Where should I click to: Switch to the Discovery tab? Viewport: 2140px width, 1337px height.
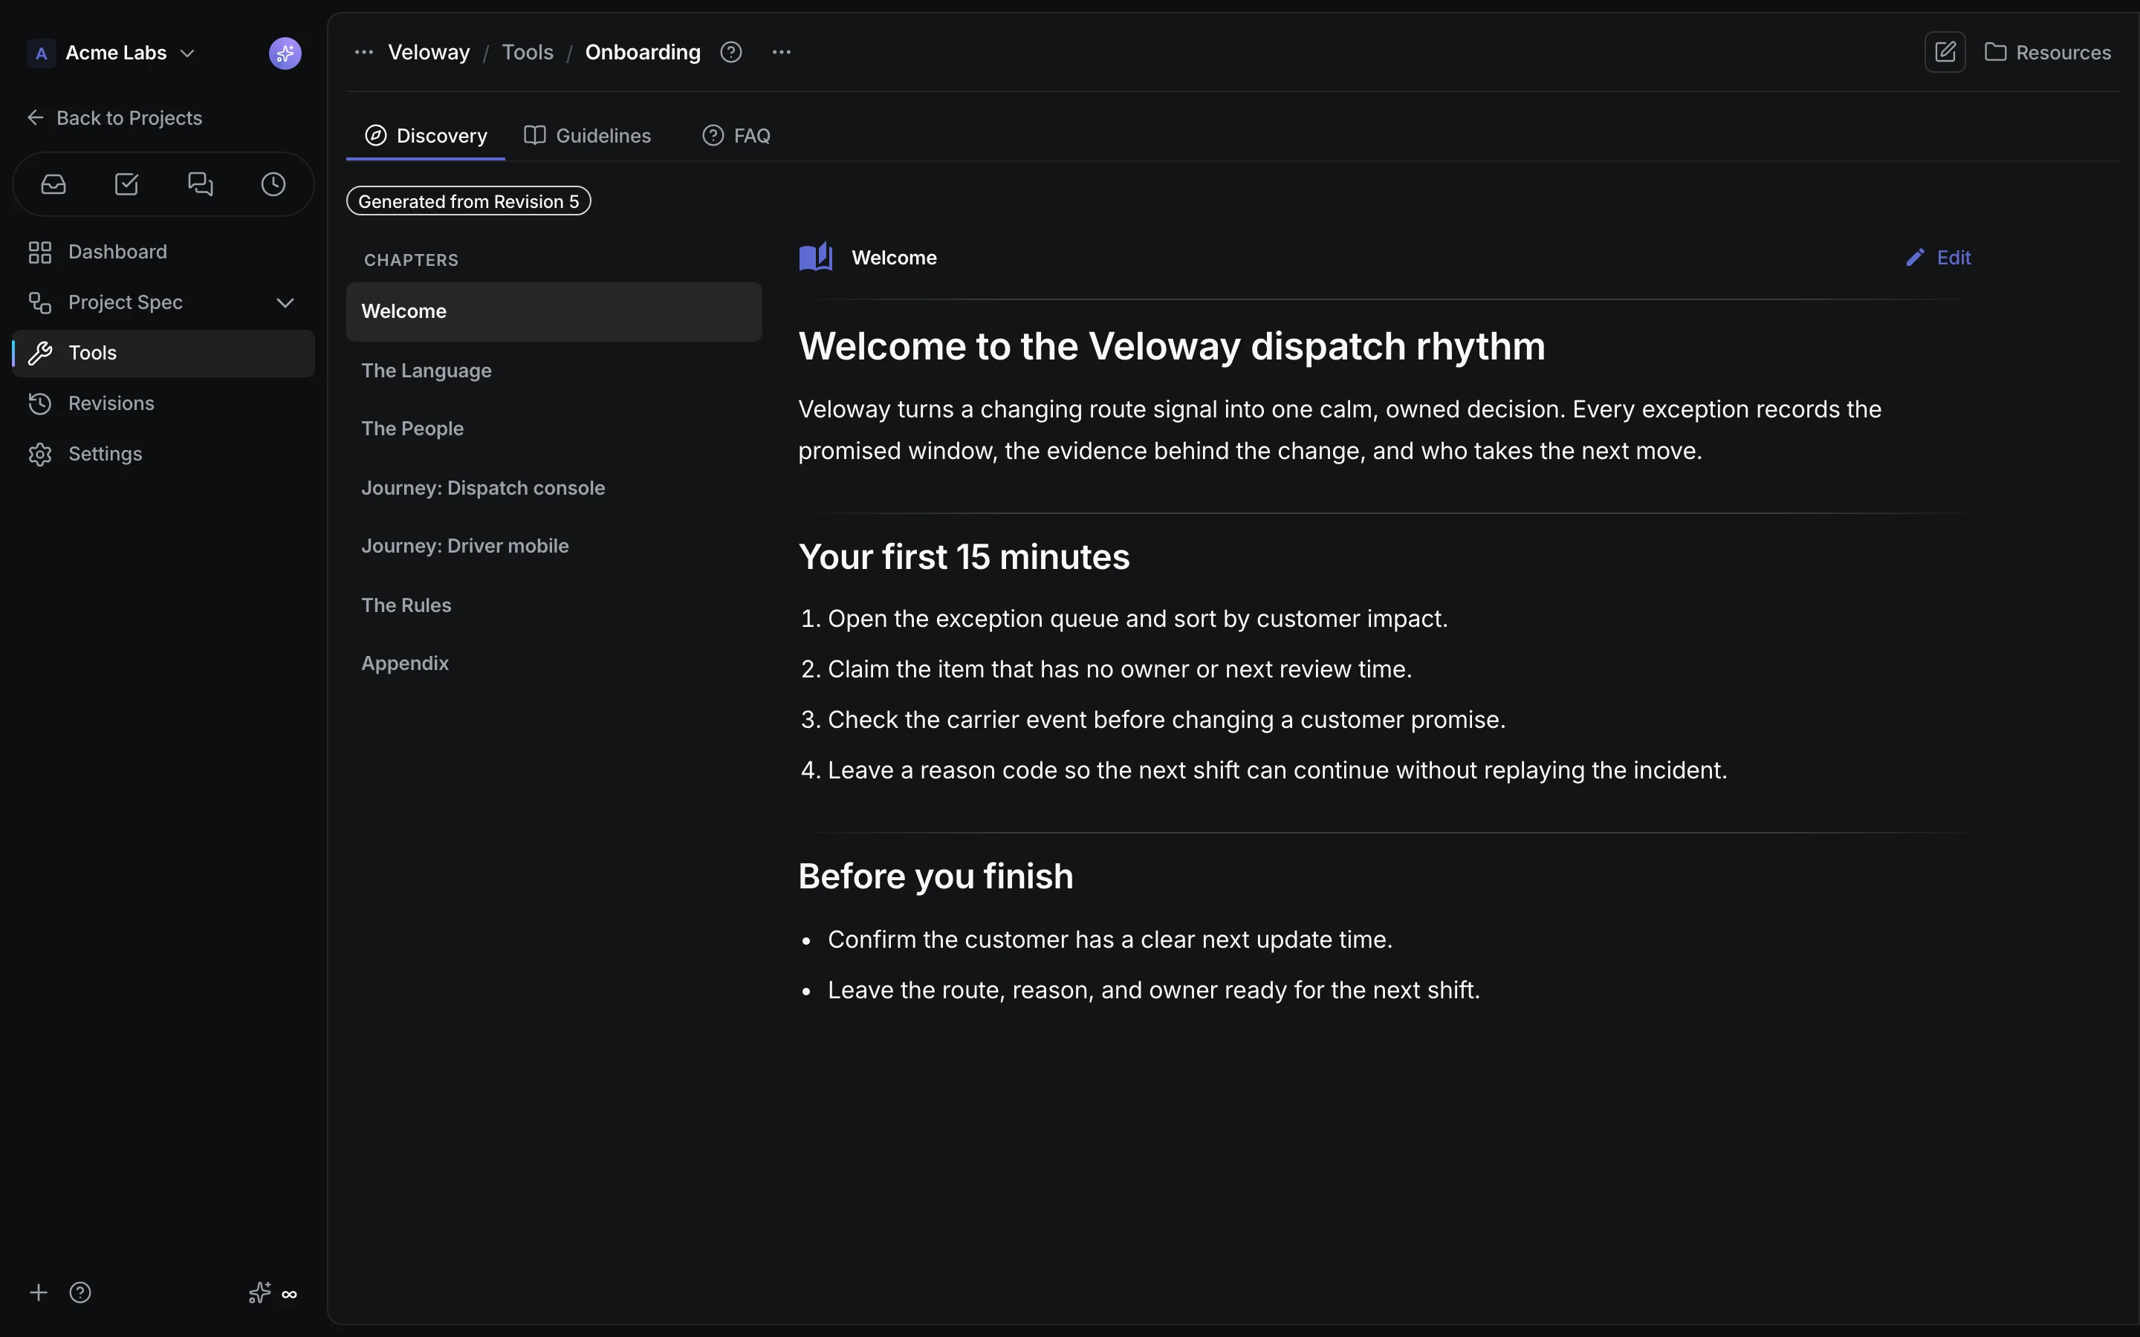pos(425,135)
